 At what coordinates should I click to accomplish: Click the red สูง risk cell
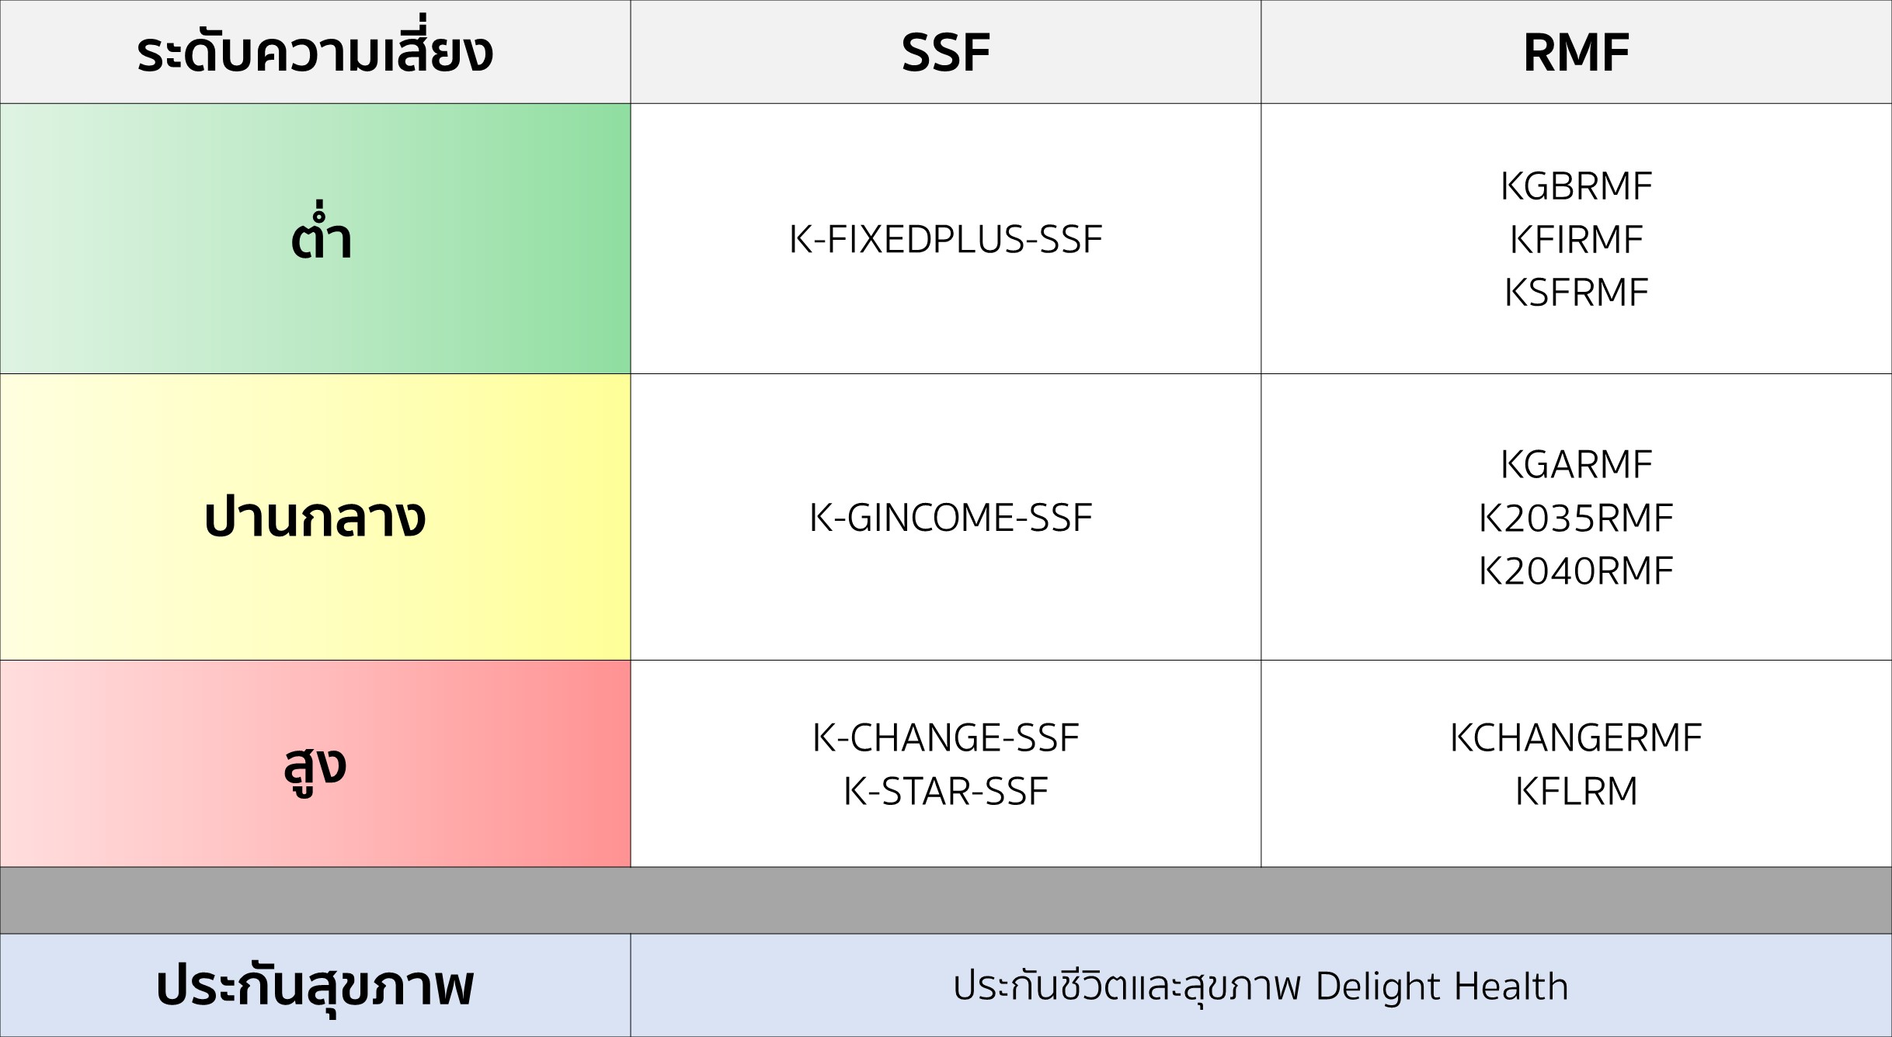[x=315, y=765]
